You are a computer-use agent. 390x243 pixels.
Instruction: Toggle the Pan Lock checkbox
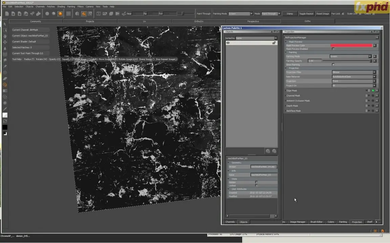point(343,14)
